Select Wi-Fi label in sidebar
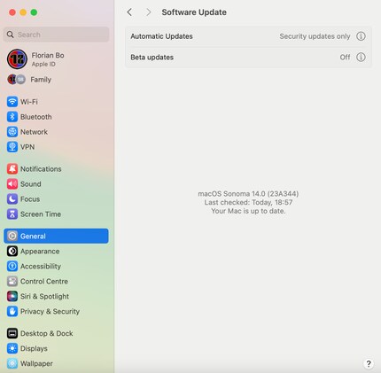The height and width of the screenshot is (373, 381). 29,102
